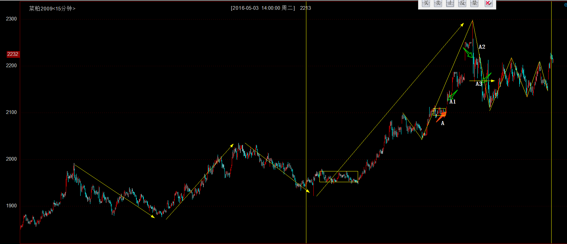
Task: Click the 2300 price axis label
Action: tap(11, 19)
